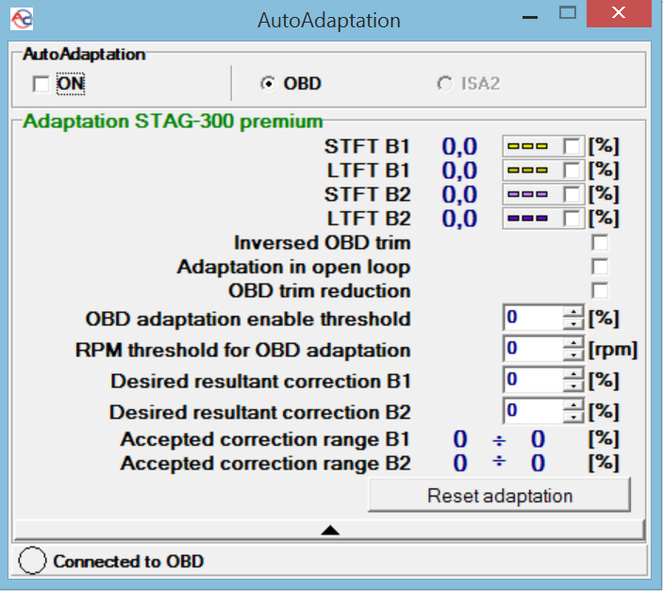
Task: Click Desired resultant correction B2 field
Action: (x=534, y=411)
